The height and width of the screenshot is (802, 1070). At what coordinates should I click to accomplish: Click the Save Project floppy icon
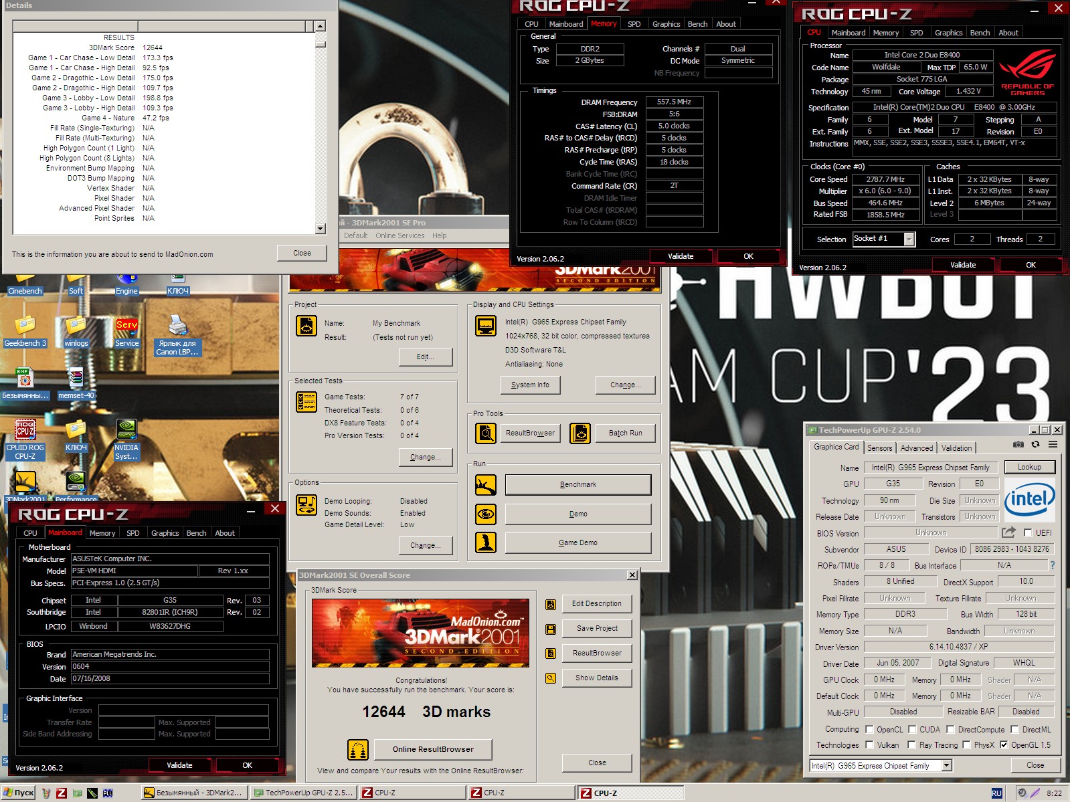click(x=551, y=629)
